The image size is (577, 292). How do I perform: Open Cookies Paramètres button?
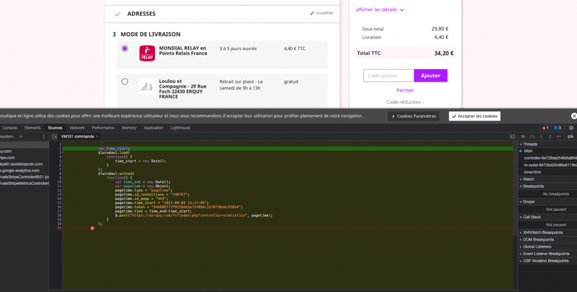pos(414,116)
